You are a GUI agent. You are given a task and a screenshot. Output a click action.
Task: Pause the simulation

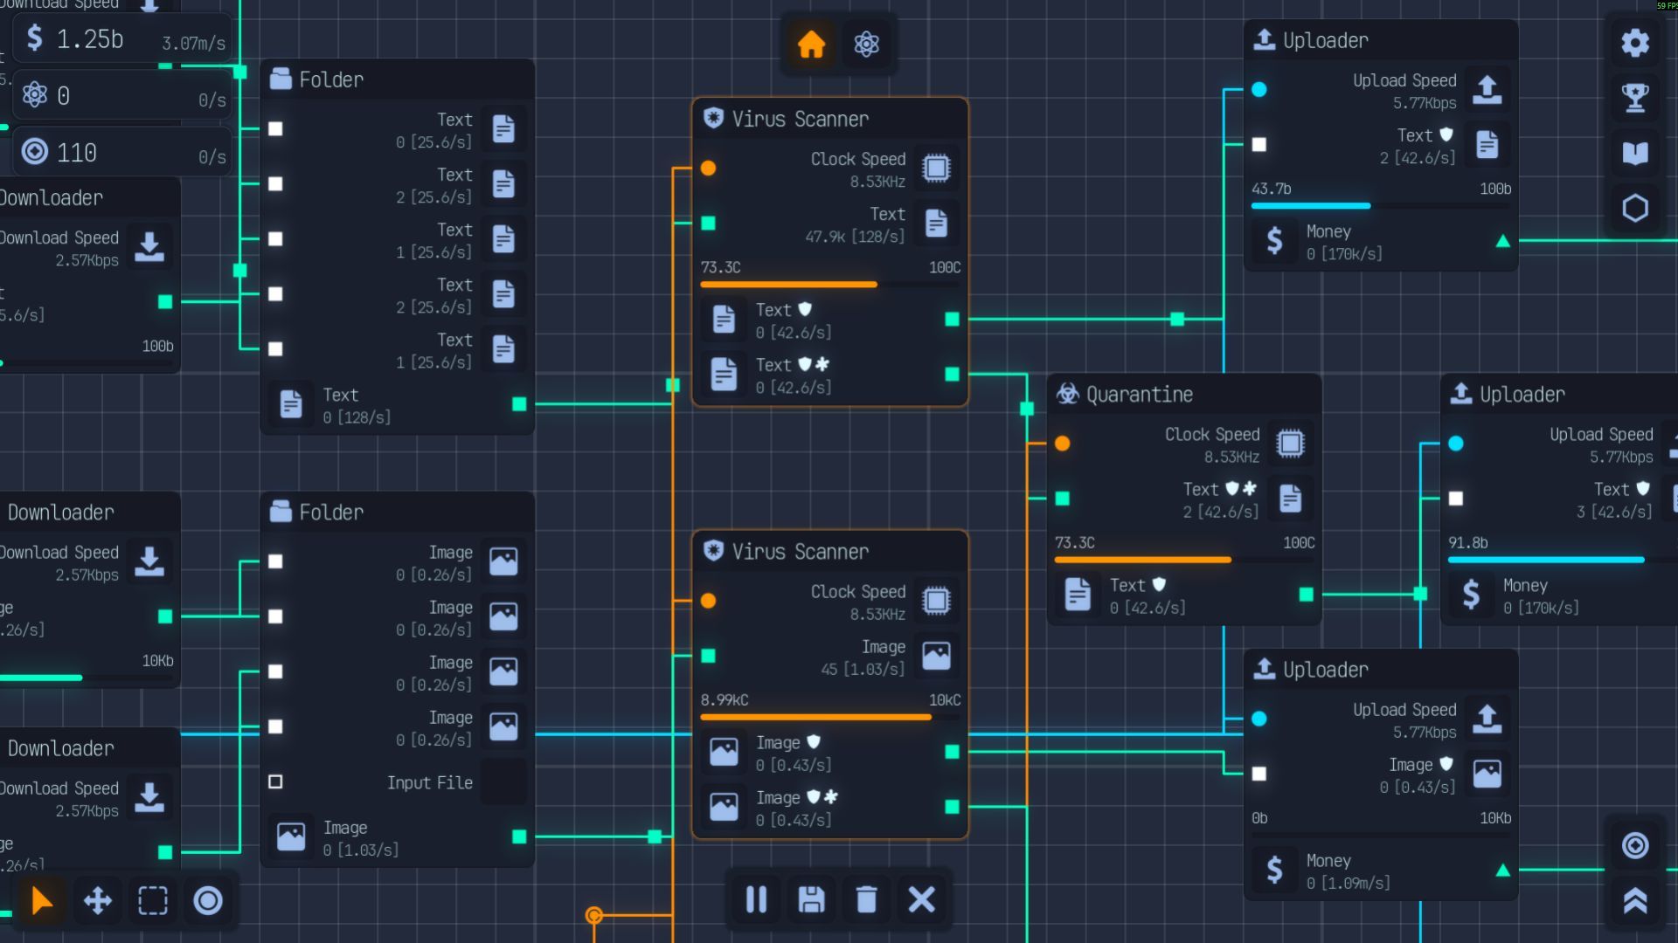tap(756, 898)
